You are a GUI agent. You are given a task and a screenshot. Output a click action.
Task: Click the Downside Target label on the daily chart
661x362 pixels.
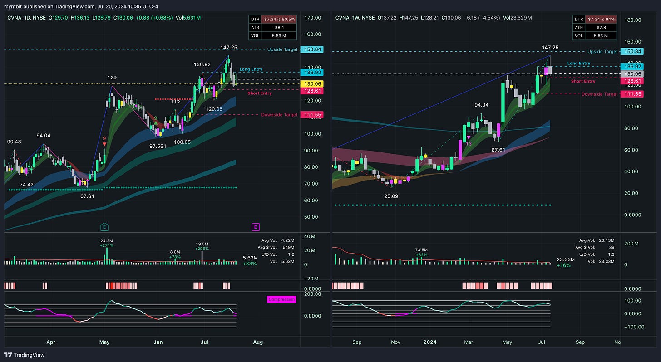(279, 115)
